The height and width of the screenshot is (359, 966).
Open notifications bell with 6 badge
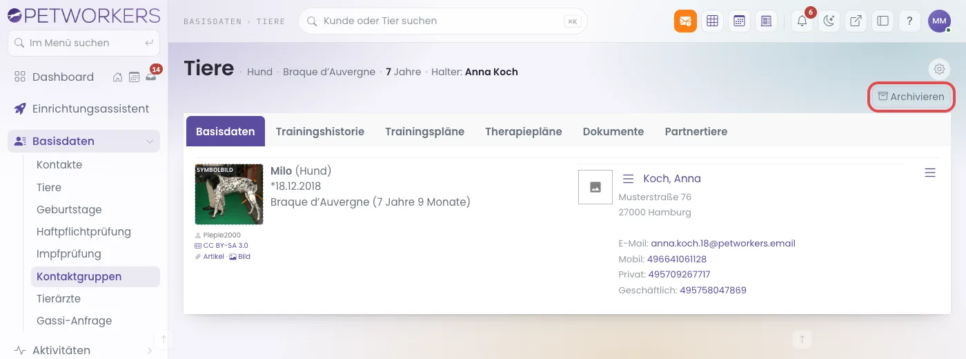pyautogui.click(x=802, y=21)
